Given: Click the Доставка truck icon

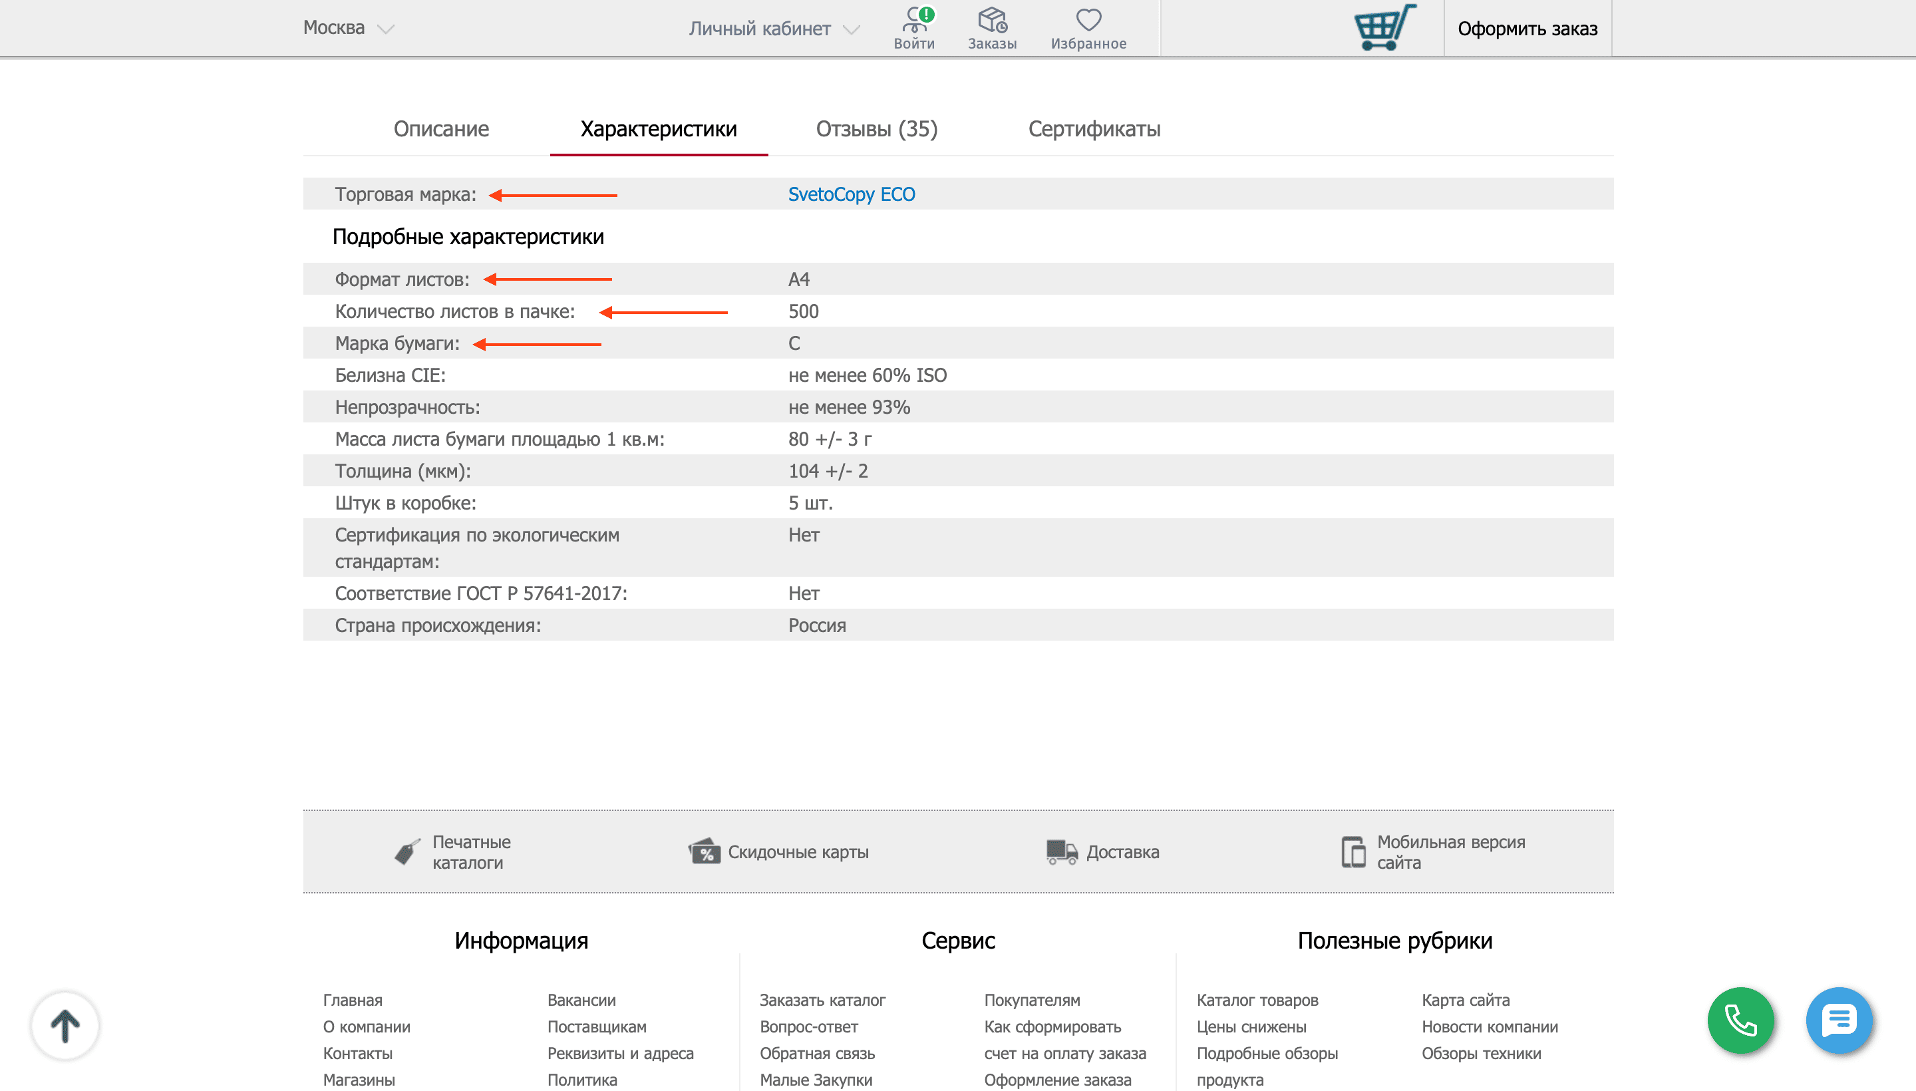Looking at the screenshot, I should pyautogui.click(x=1062, y=852).
